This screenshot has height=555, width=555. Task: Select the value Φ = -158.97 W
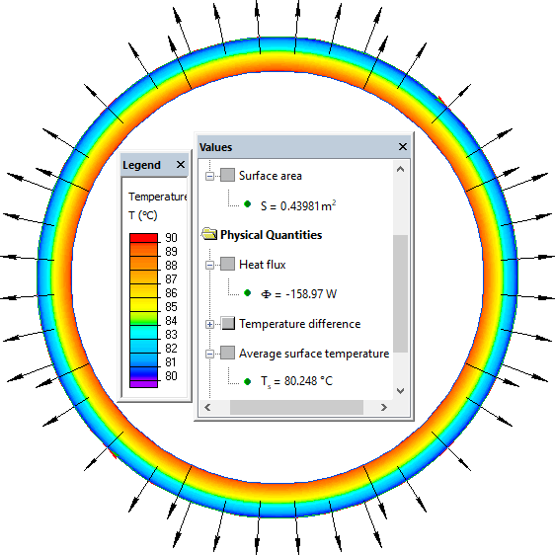coord(299,294)
